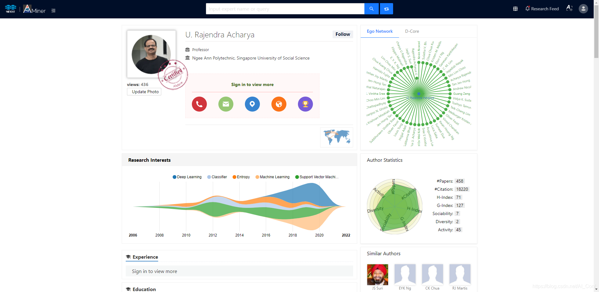
Task: Click the 2016 label on timeline axis
Action: pyautogui.click(x=266, y=235)
